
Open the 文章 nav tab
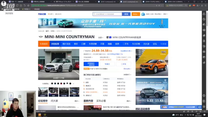102,44
